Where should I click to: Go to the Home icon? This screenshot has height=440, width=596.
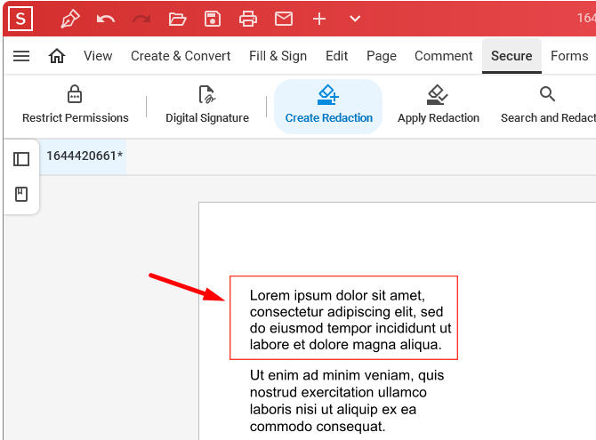tap(57, 56)
